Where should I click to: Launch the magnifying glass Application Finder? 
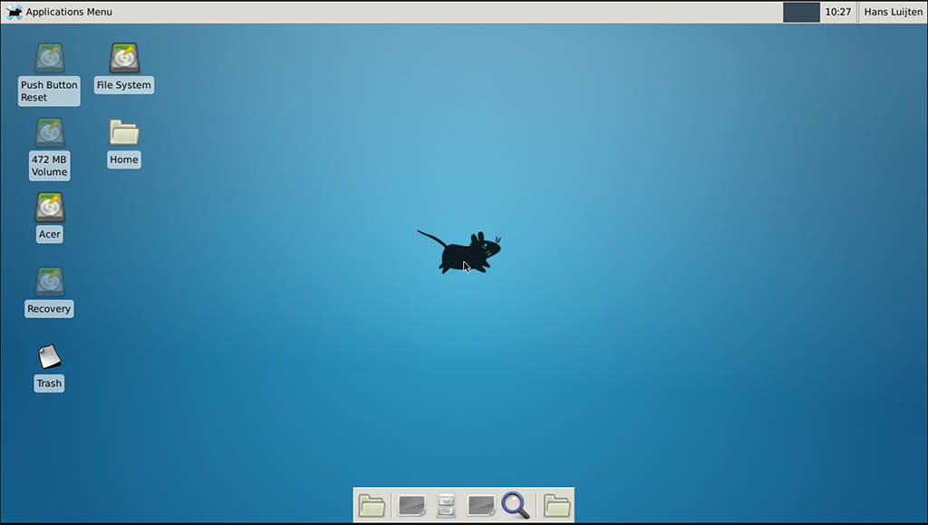tap(515, 504)
